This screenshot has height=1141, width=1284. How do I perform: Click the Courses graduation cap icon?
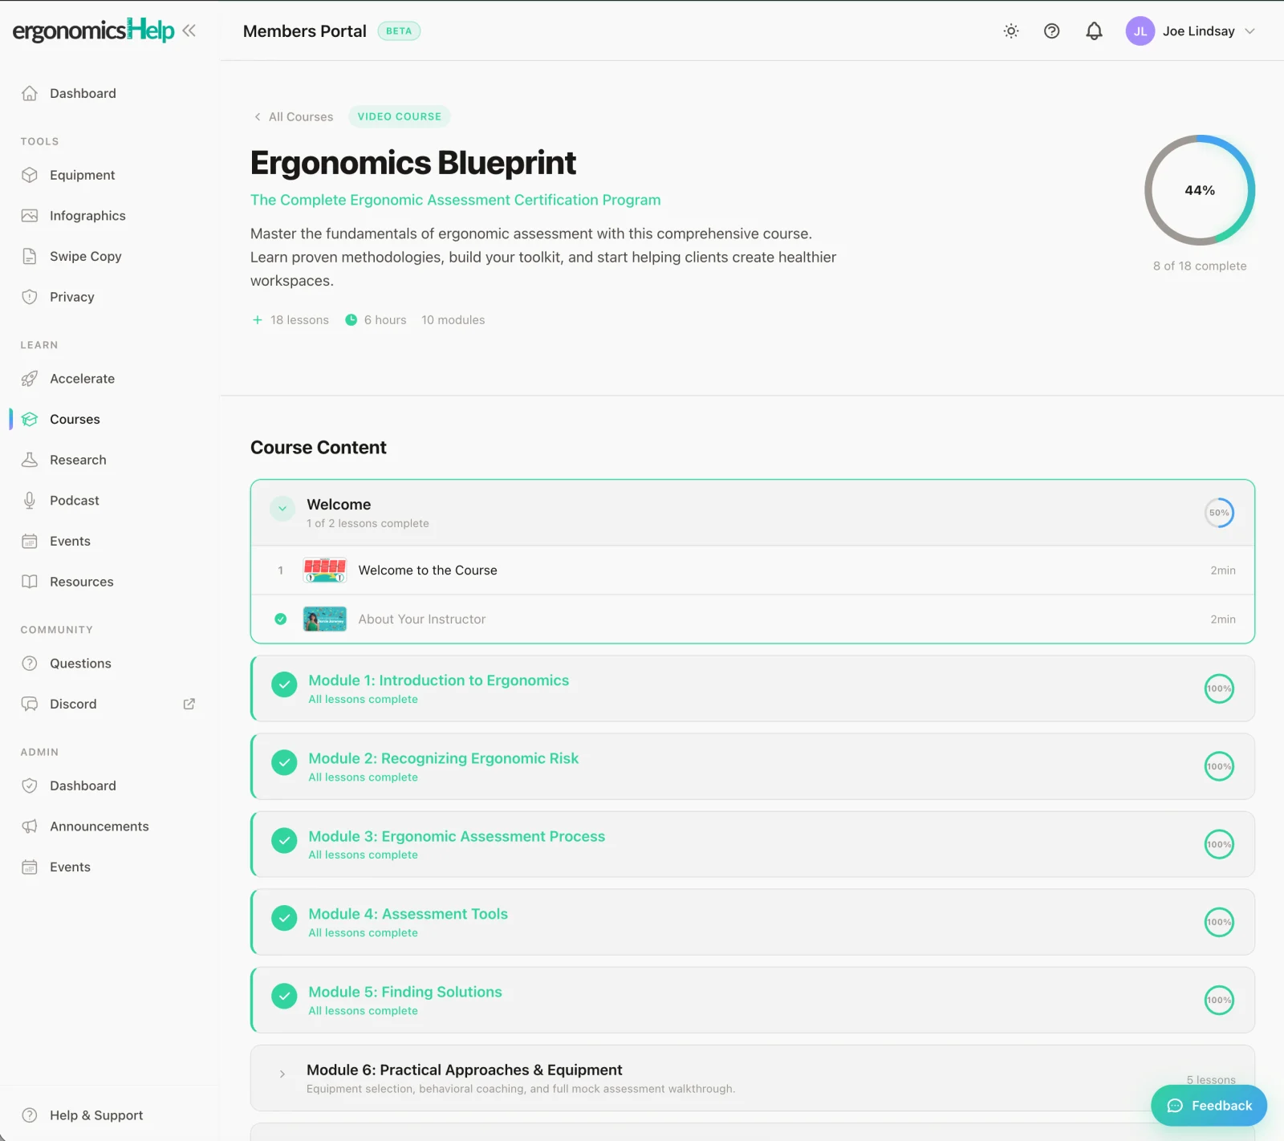[x=30, y=419]
